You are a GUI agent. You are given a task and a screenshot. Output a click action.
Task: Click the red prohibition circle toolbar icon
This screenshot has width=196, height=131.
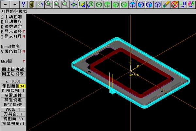pos(174,4)
